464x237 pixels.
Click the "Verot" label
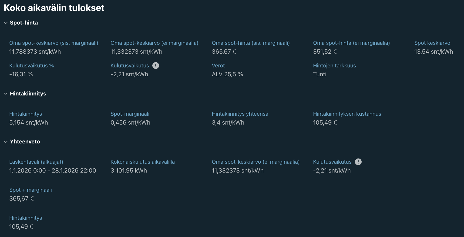click(x=218, y=66)
